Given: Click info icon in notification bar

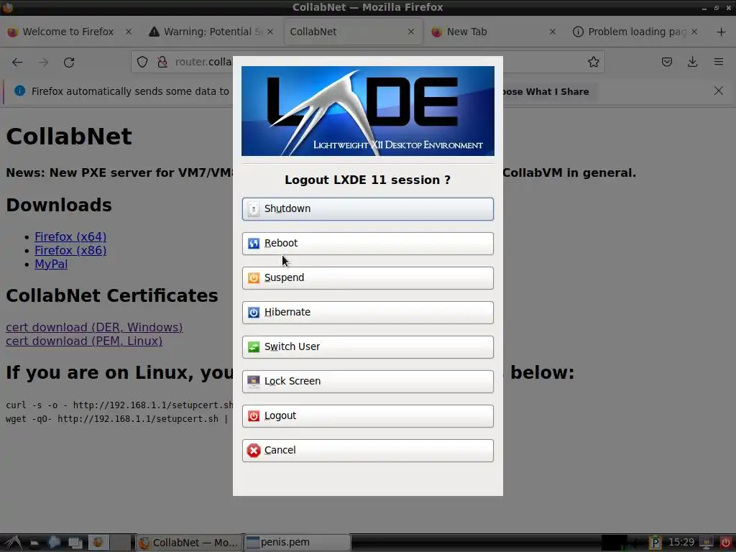Looking at the screenshot, I should (19, 91).
